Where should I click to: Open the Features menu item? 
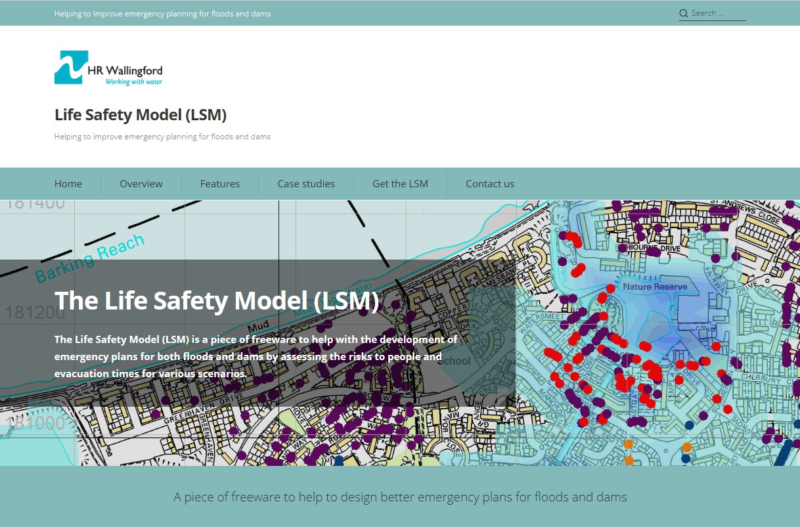pos(220,184)
